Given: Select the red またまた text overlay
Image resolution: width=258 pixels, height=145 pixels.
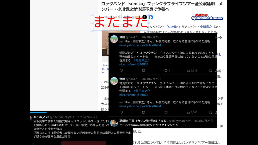Looking at the screenshot, I should coord(120,22).
